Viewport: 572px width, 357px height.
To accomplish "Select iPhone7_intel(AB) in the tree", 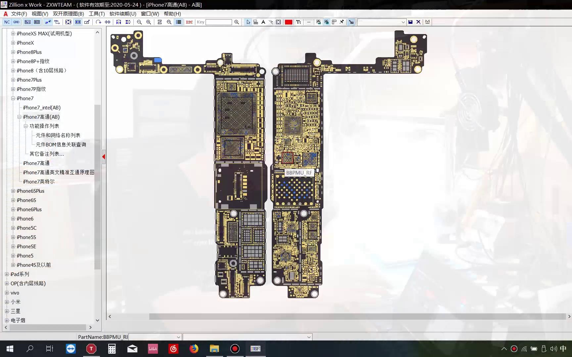I will tap(42, 107).
